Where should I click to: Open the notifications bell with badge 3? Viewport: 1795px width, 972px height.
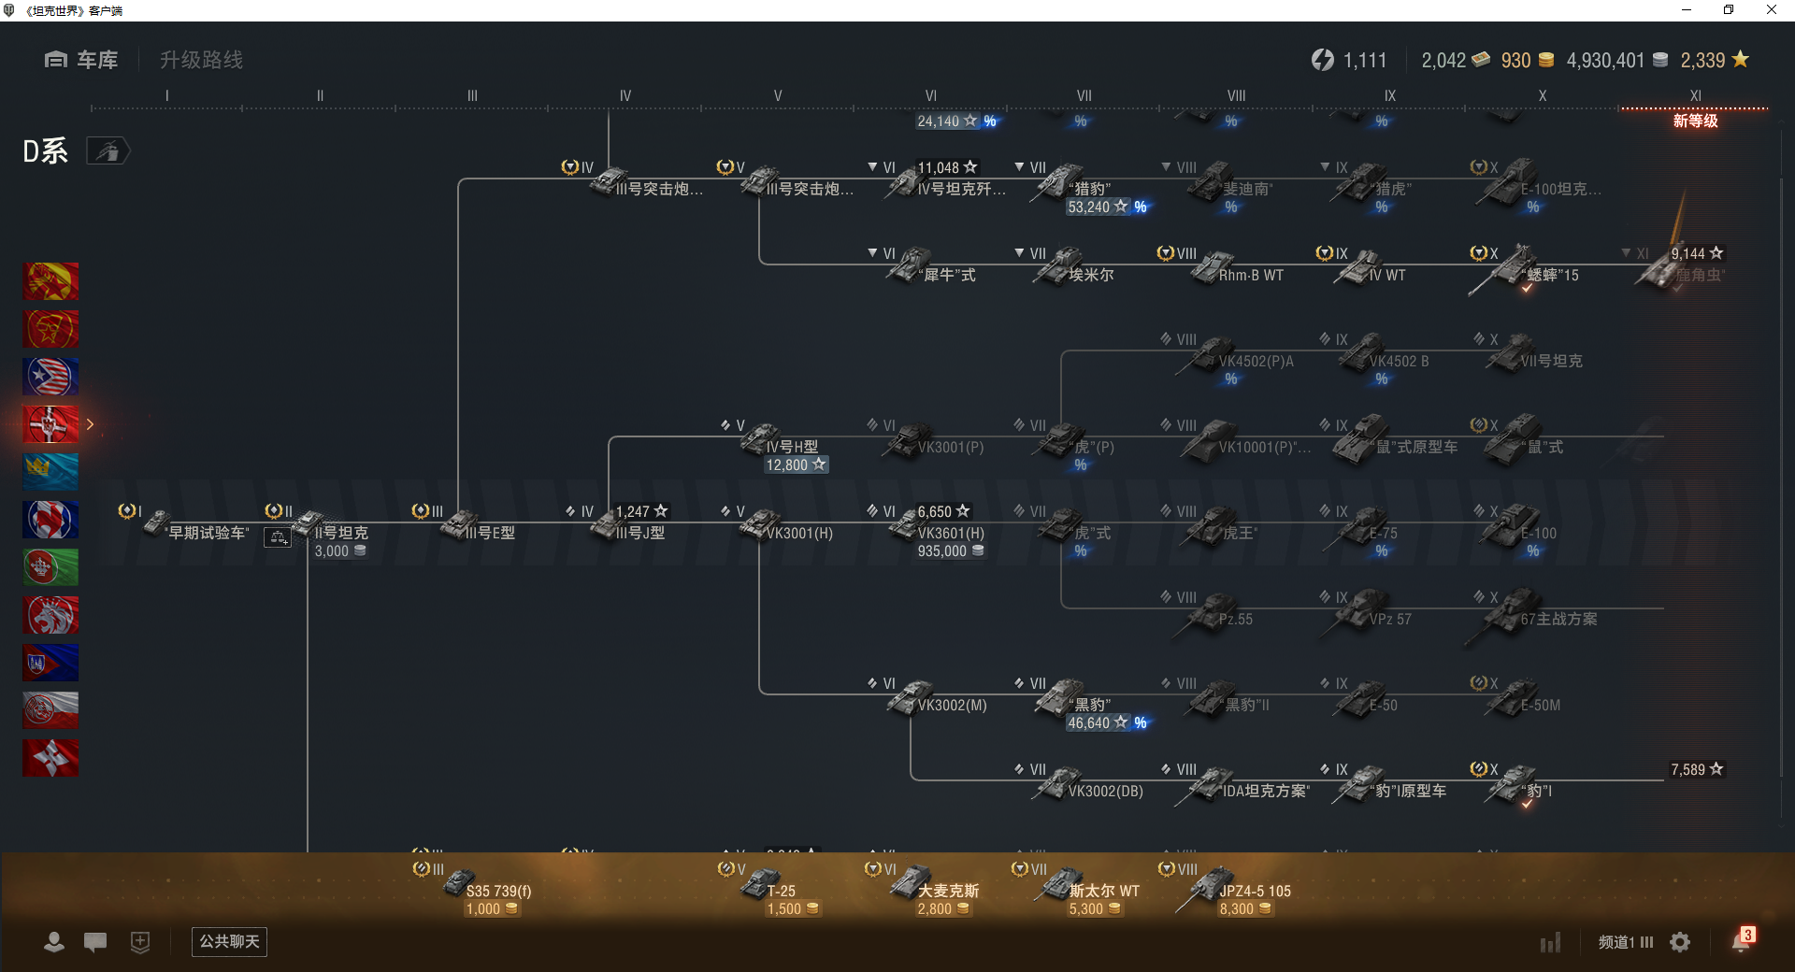point(1742,940)
